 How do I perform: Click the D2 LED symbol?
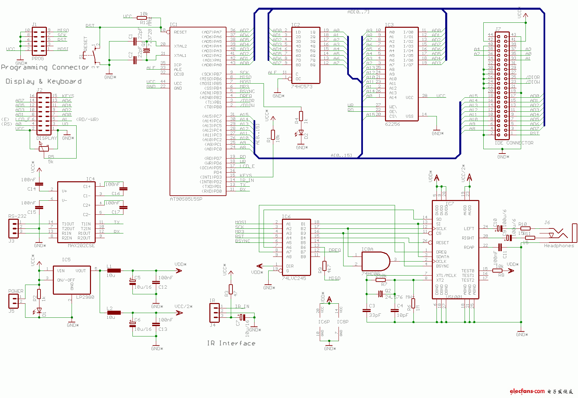[301, 133]
